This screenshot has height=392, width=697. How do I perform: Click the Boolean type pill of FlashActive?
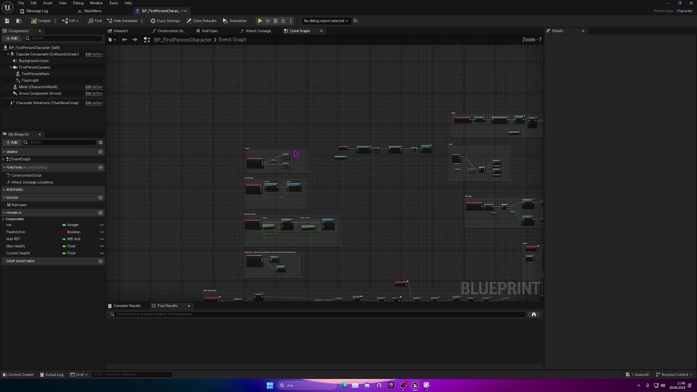pos(72,232)
